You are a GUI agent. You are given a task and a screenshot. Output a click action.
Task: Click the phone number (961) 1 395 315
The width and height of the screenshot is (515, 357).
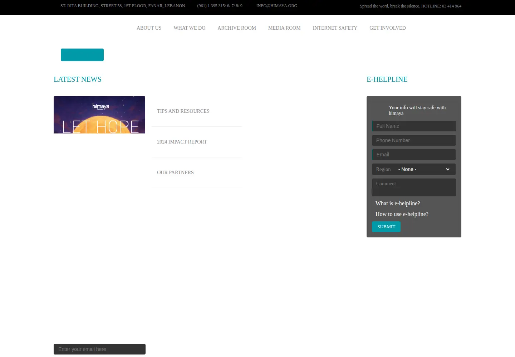220,6
